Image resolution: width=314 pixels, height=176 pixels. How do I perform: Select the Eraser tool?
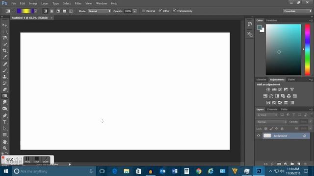tap(4, 89)
